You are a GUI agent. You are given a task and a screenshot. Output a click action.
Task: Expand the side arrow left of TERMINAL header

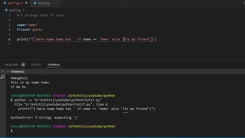[x=3, y=71]
